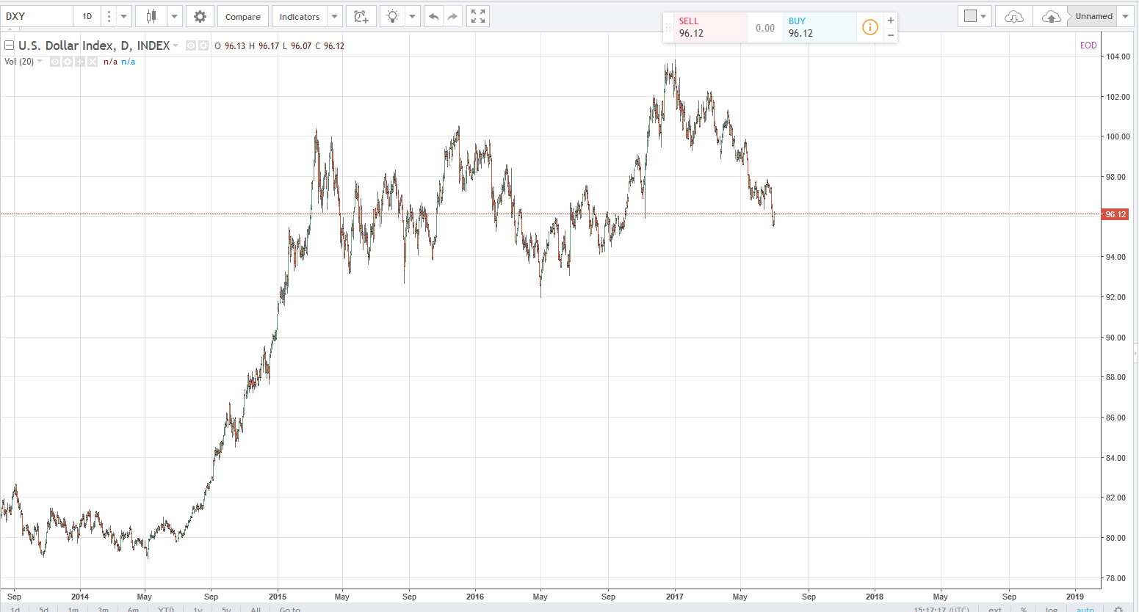Select the 1y date range tab
Image resolution: width=1139 pixels, height=612 pixels.
coord(198,609)
